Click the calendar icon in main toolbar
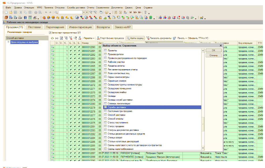 (120, 12)
